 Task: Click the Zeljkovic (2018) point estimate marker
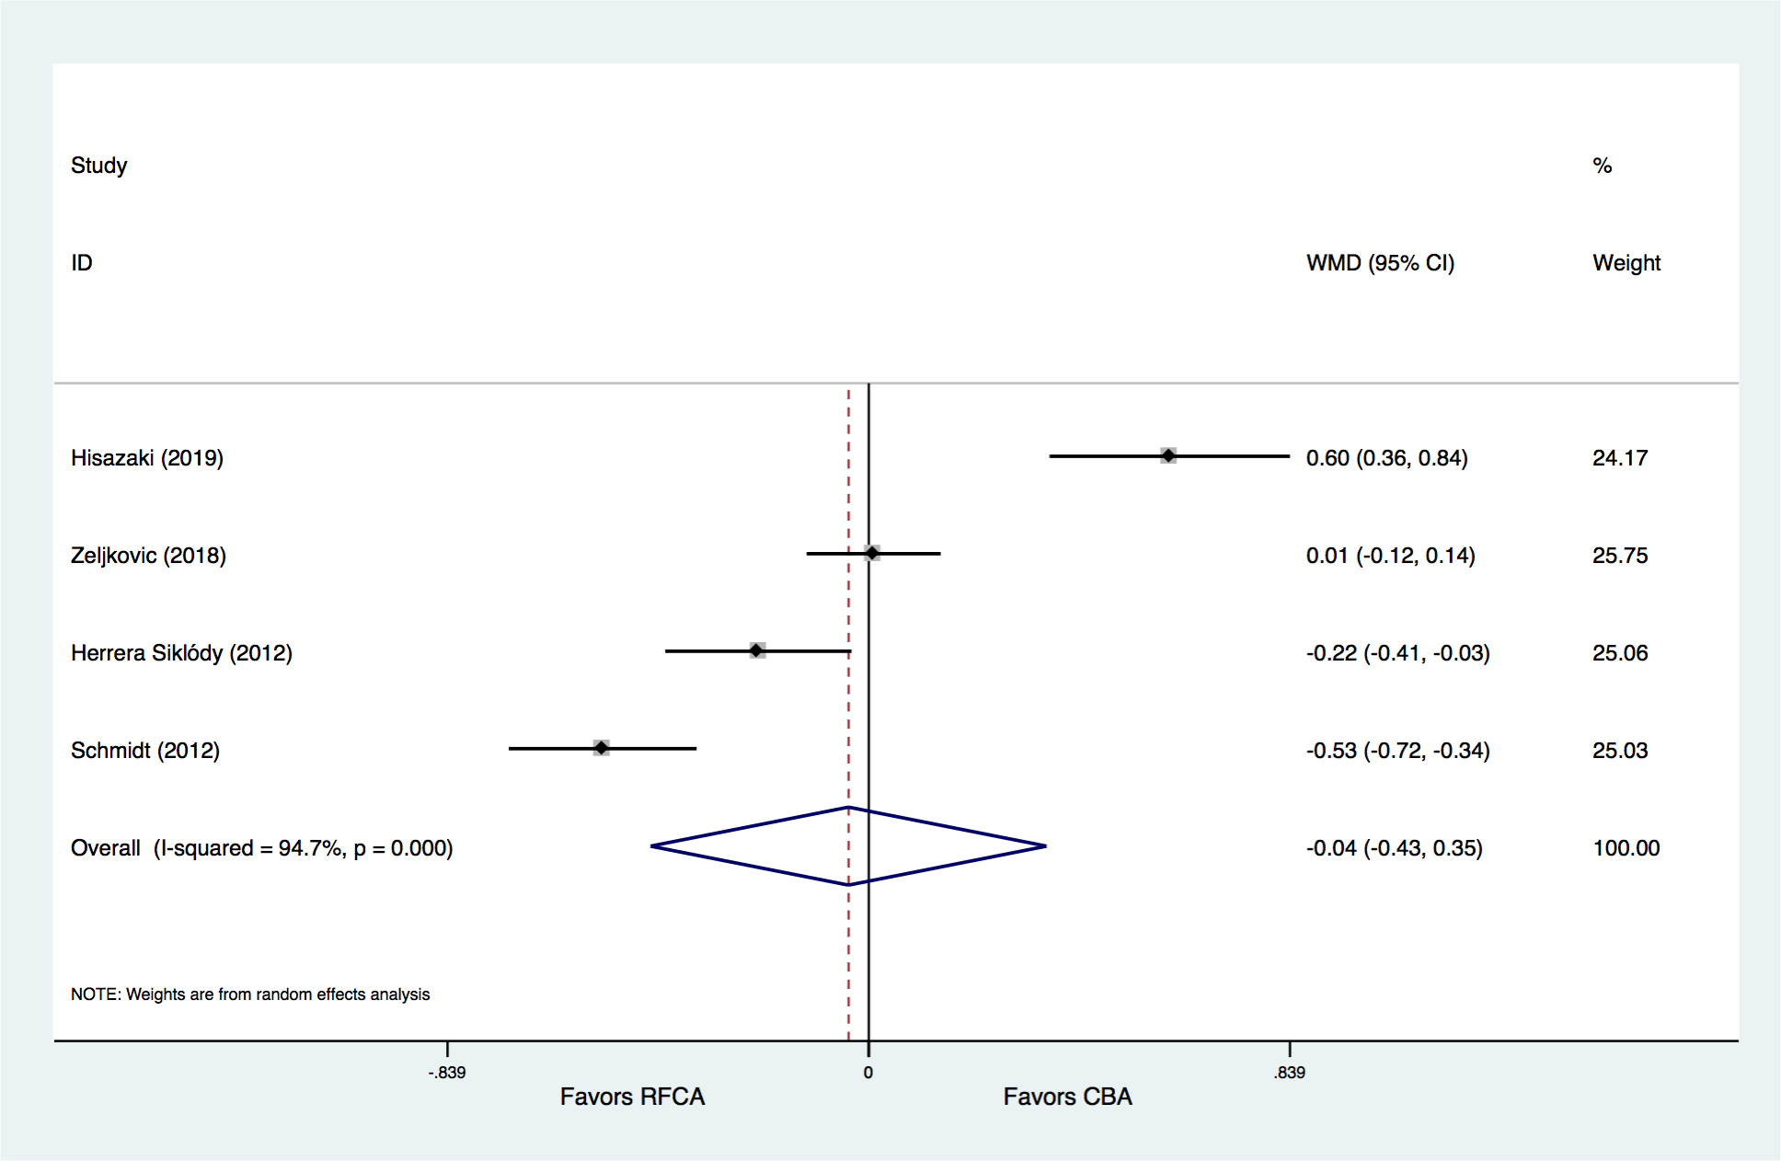872,553
